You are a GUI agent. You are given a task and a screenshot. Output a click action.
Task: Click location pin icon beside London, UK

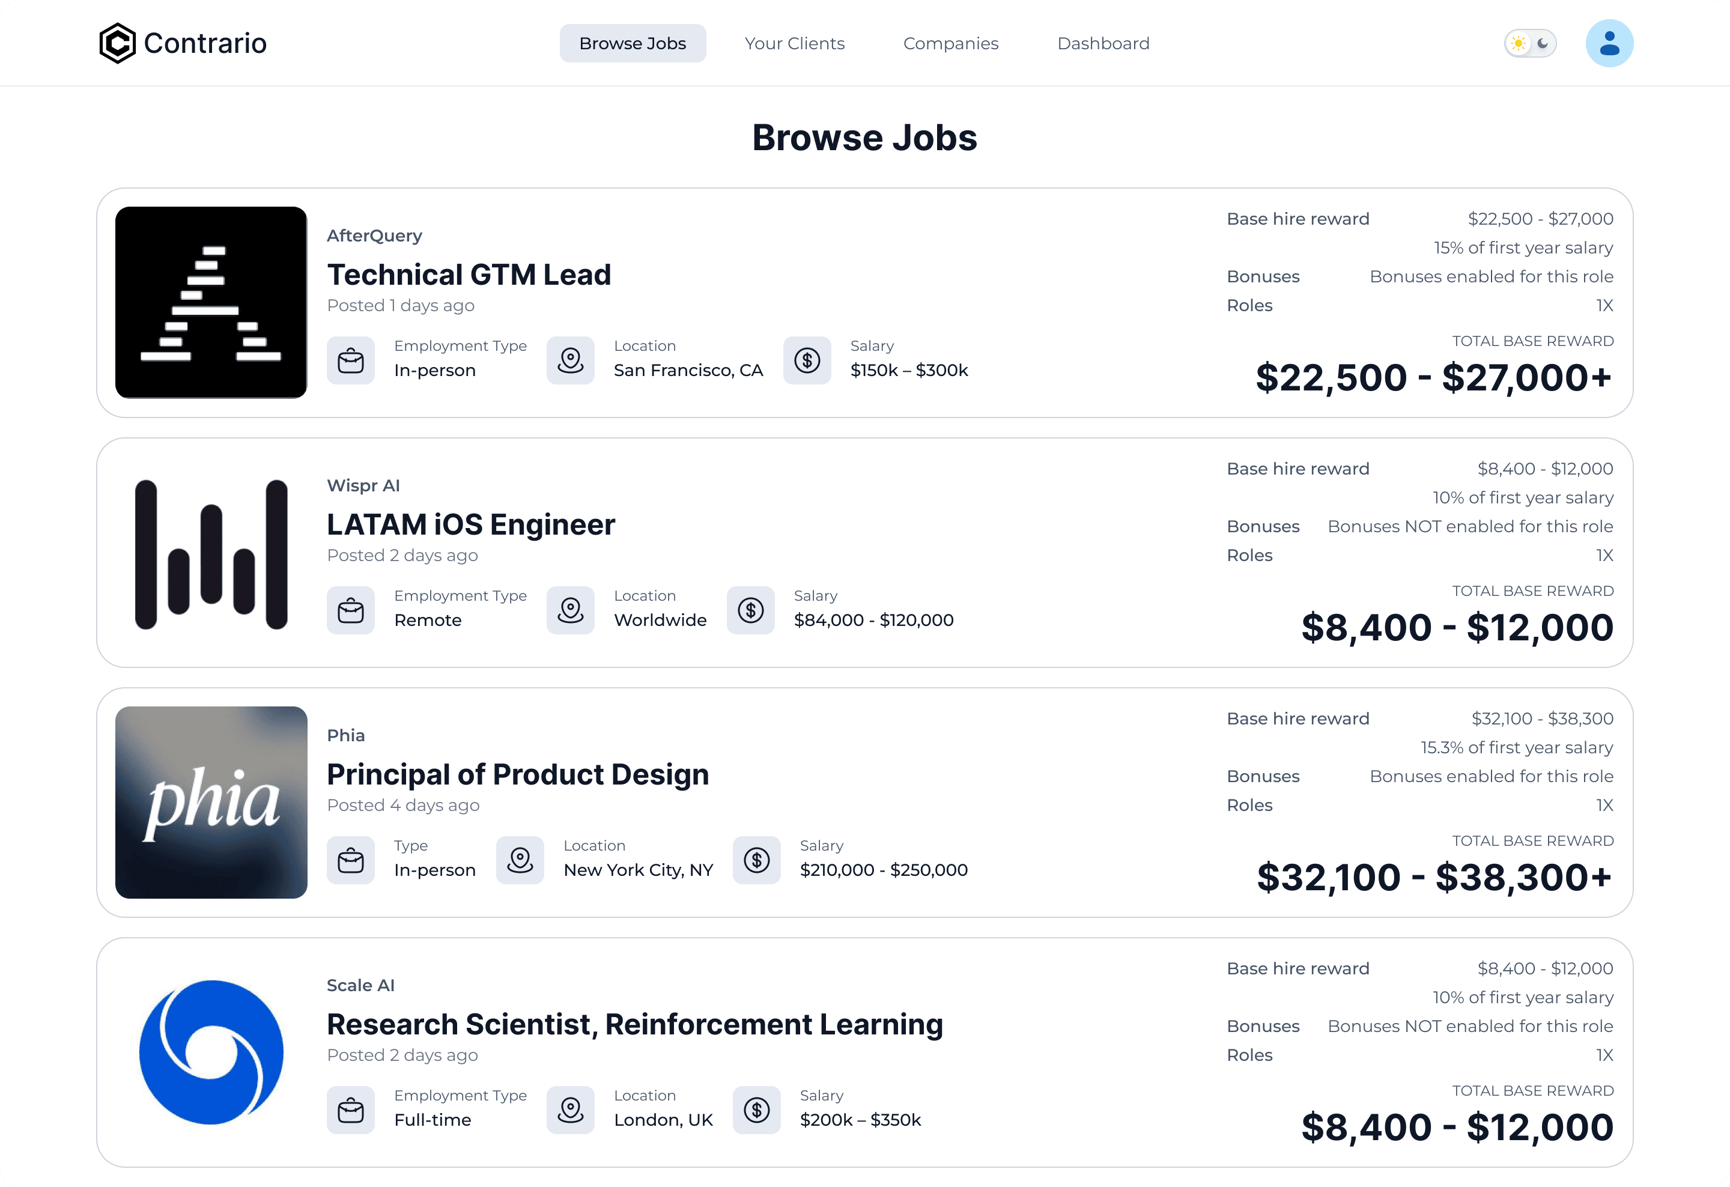tap(570, 1110)
